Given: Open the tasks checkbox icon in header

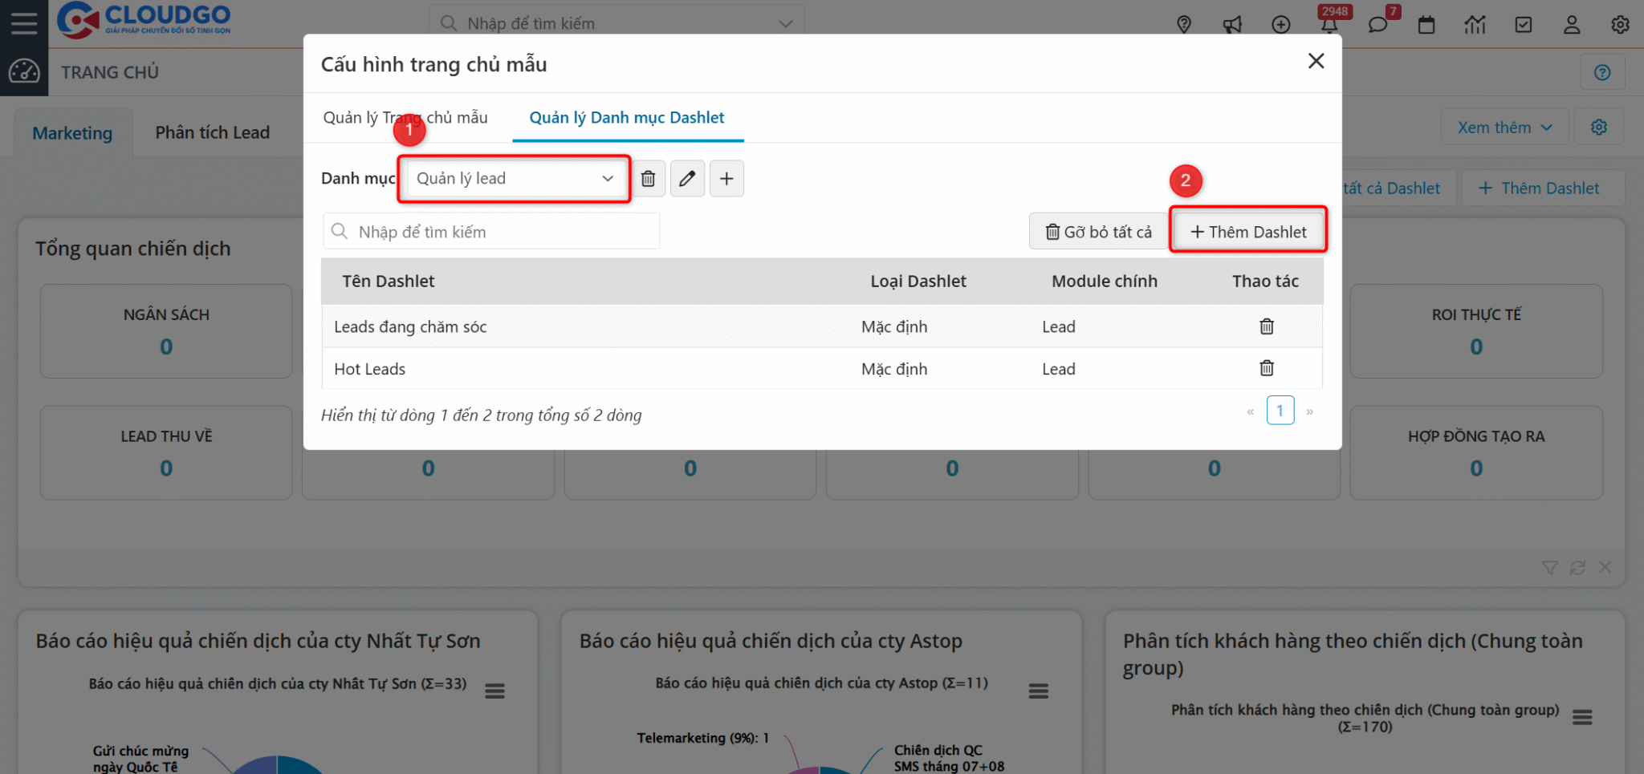Looking at the screenshot, I should tap(1524, 25).
